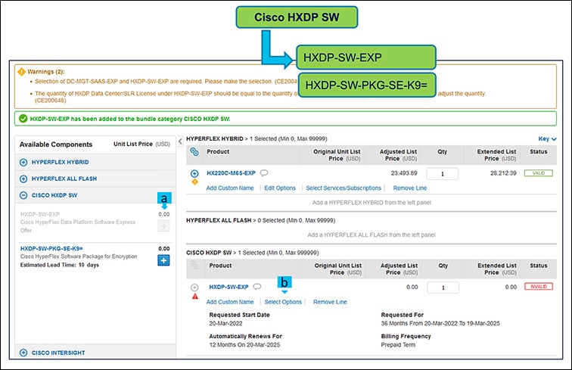Open comment bubble for HX220C-M6S-EXP
Screen dimensions: 572x370
tap(264, 173)
